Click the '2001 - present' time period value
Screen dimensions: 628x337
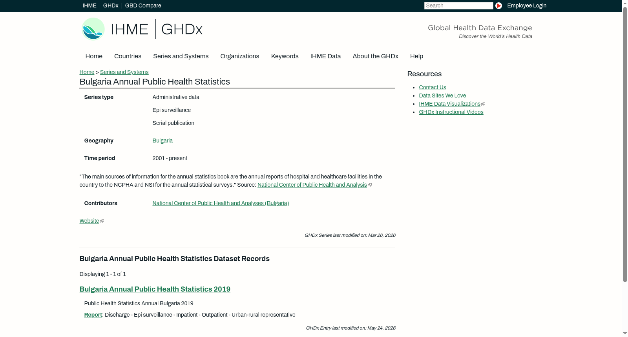pyautogui.click(x=170, y=158)
